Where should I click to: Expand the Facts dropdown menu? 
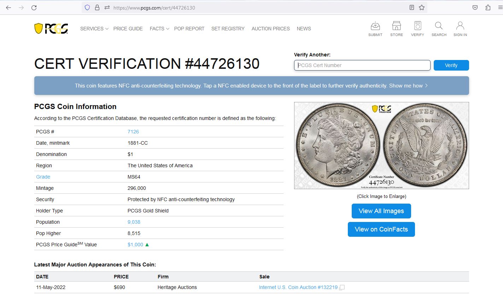(x=159, y=29)
